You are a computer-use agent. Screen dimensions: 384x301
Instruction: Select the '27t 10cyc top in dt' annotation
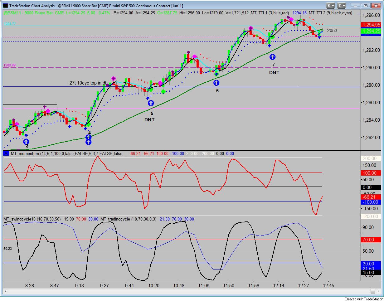[x=88, y=83]
